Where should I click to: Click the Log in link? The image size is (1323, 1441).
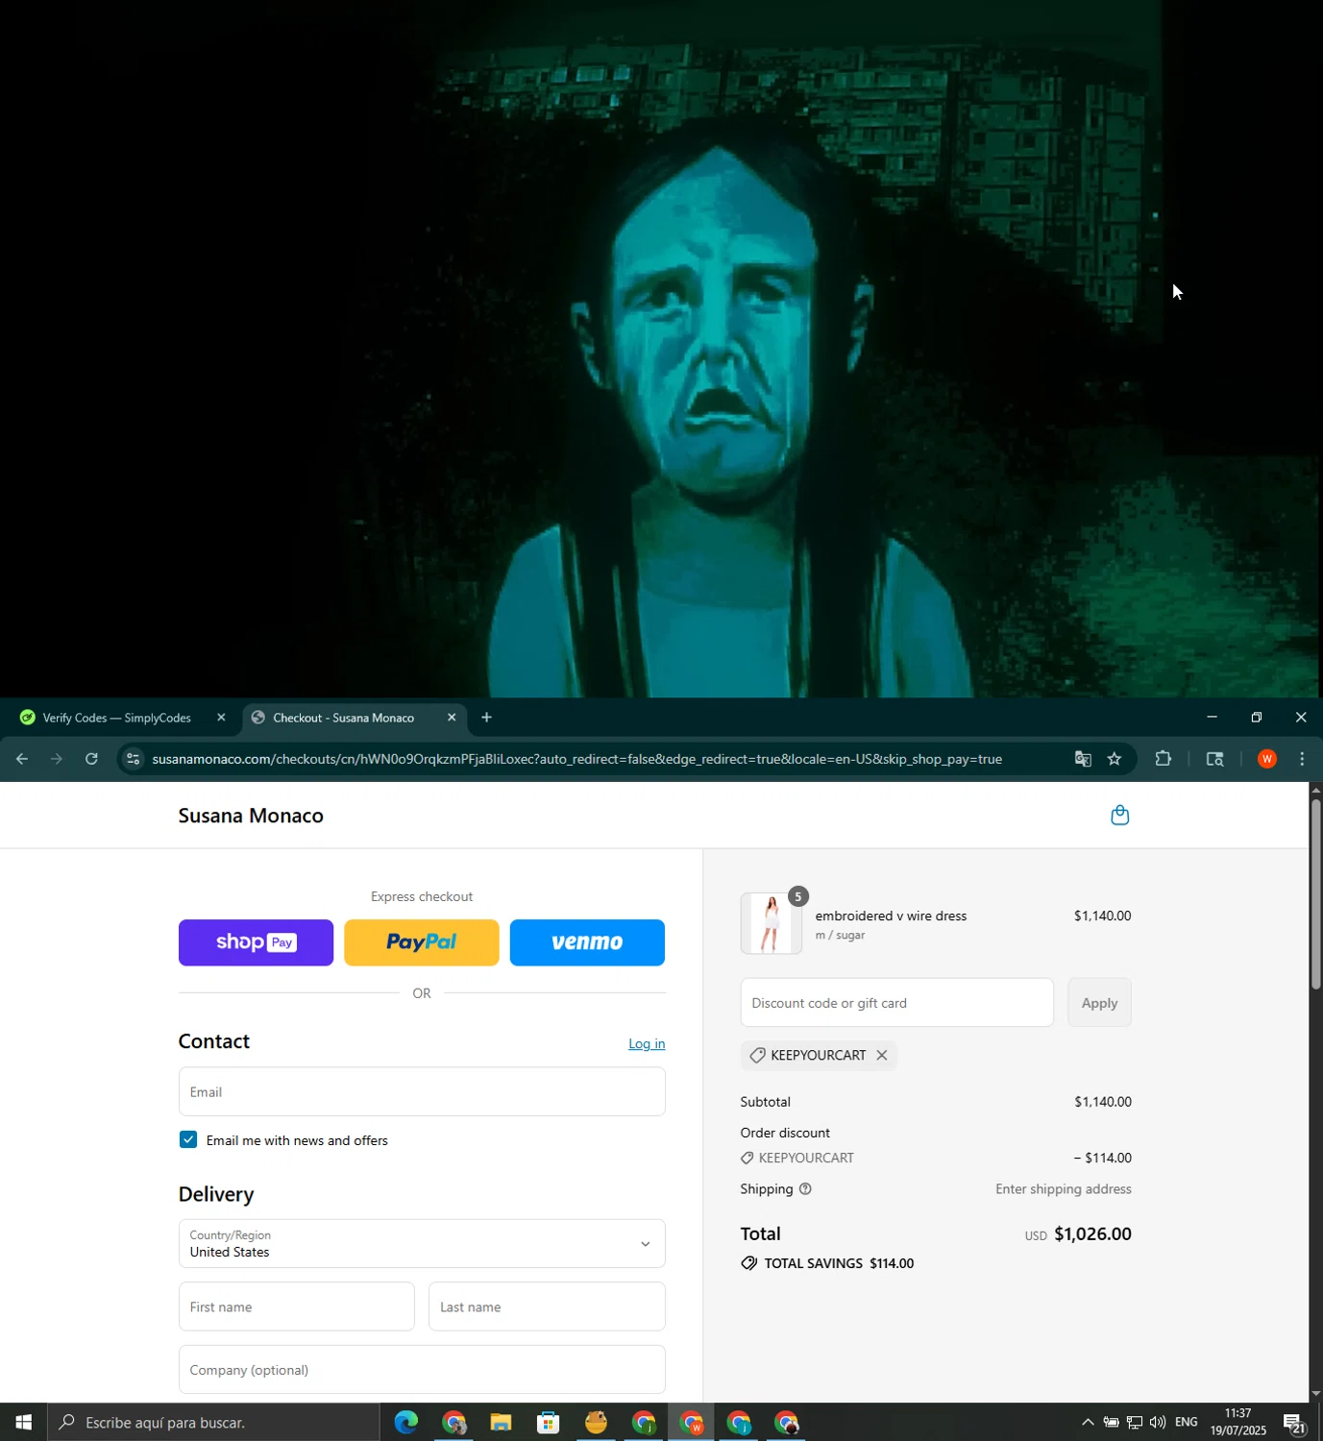pyautogui.click(x=647, y=1043)
